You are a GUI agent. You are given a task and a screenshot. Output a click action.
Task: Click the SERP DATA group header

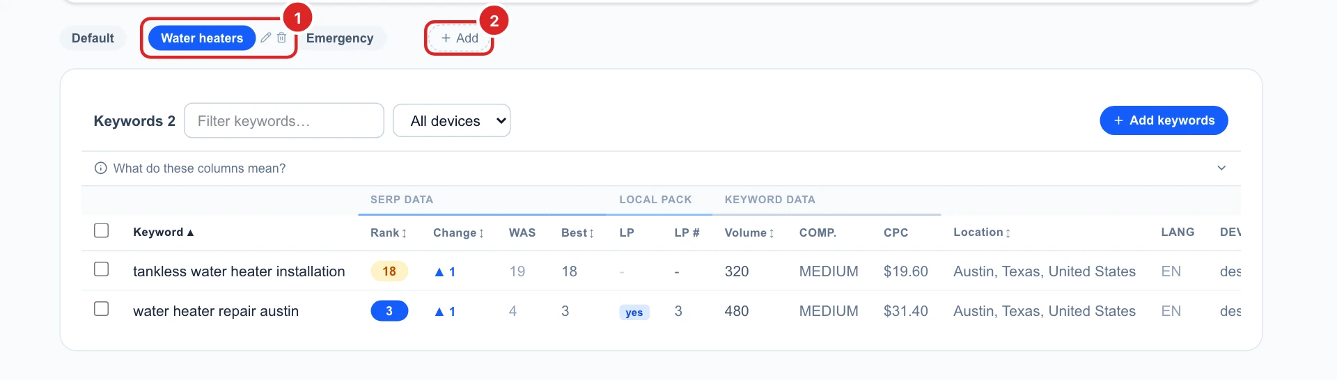tap(402, 200)
